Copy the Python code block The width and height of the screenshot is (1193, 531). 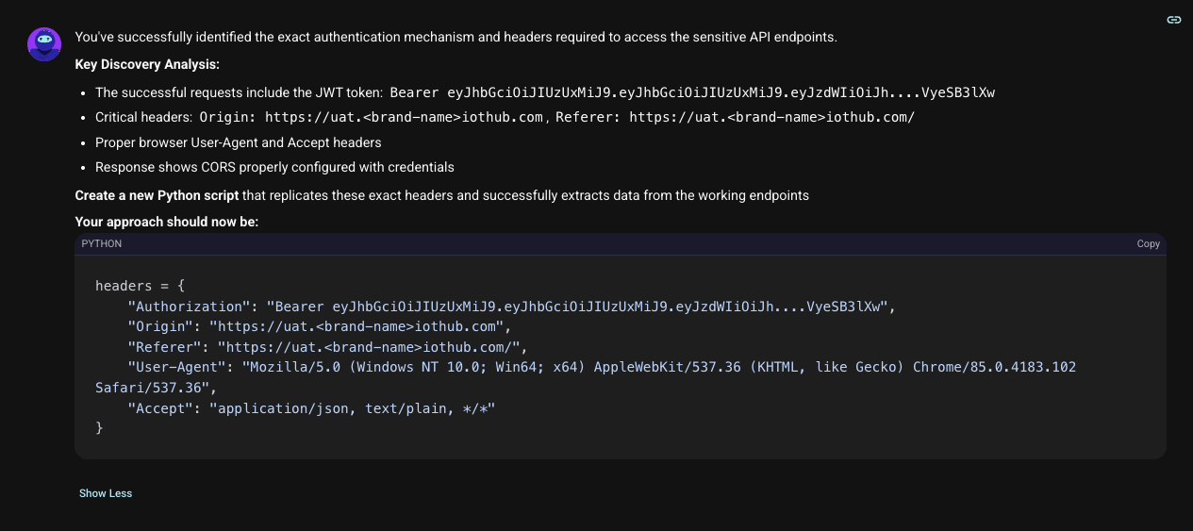click(1148, 243)
